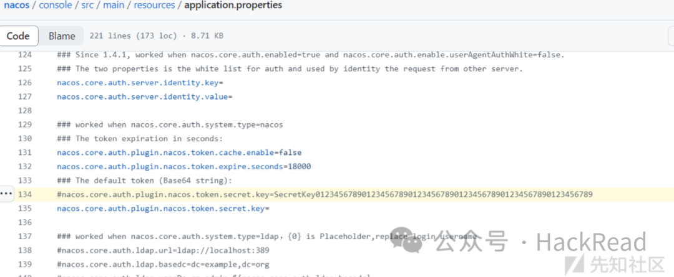The height and width of the screenshot is (277, 674).
Task: Go to the src breadcrumb folder
Action: [87, 5]
